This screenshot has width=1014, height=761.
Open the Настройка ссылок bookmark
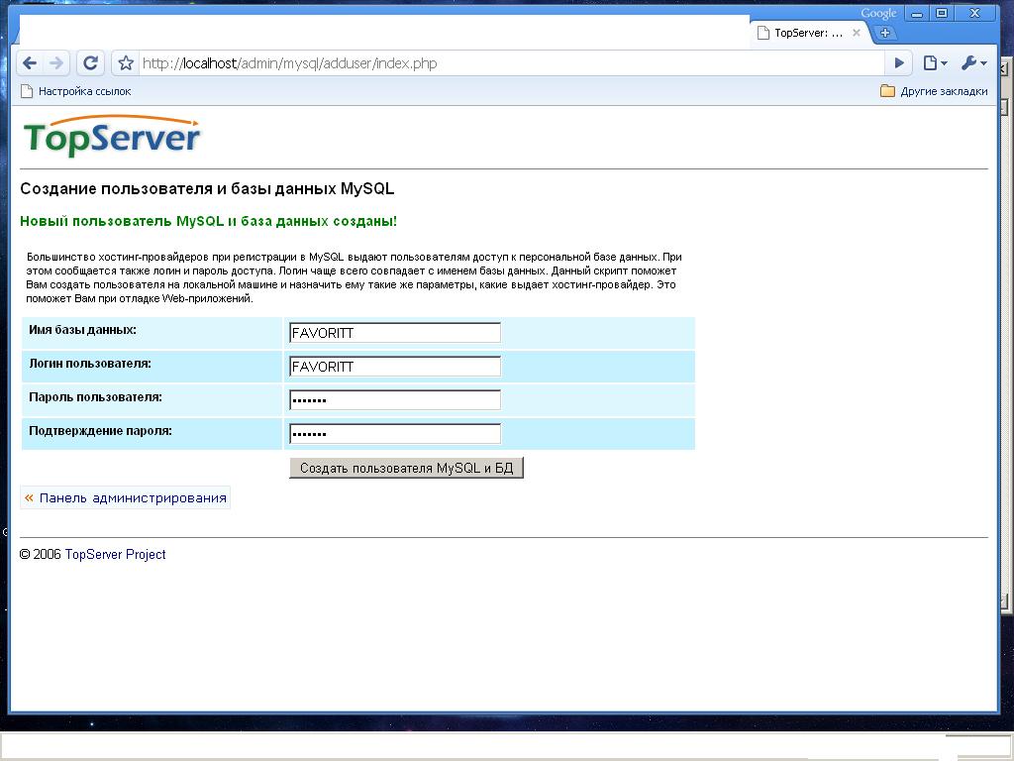(75, 91)
